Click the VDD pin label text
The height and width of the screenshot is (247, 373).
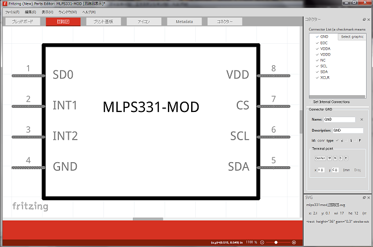(x=238, y=74)
